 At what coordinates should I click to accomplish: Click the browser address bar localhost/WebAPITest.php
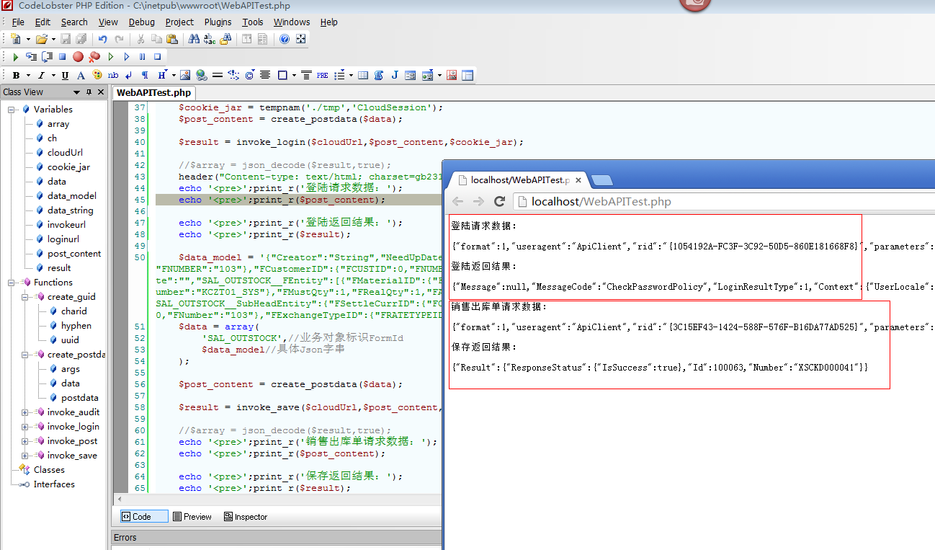click(x=723, y=202)
